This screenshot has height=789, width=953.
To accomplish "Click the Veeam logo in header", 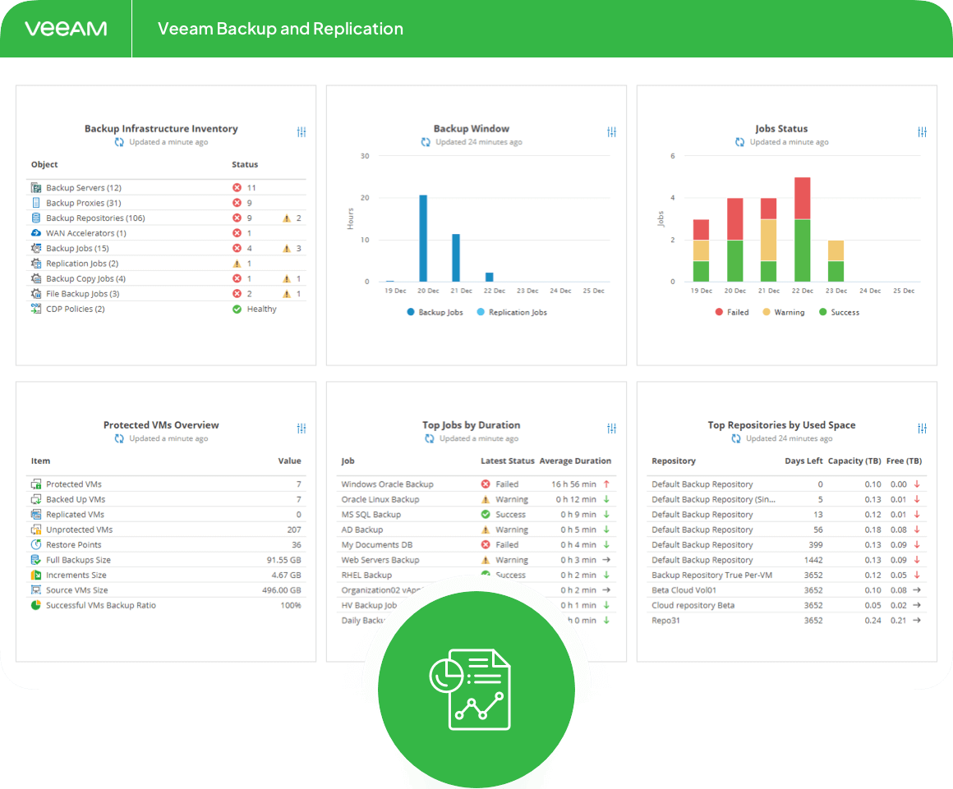I will [x=66, y=29].
